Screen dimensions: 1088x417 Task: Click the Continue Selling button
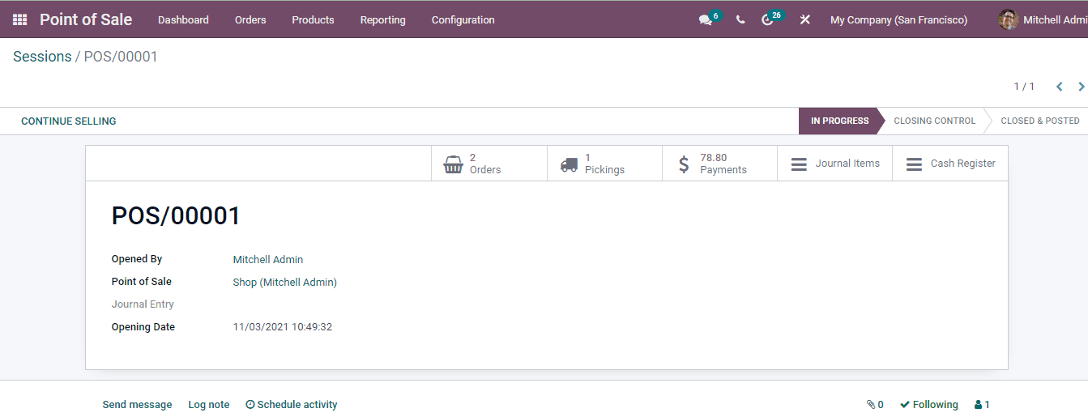[x=69, y=121]
